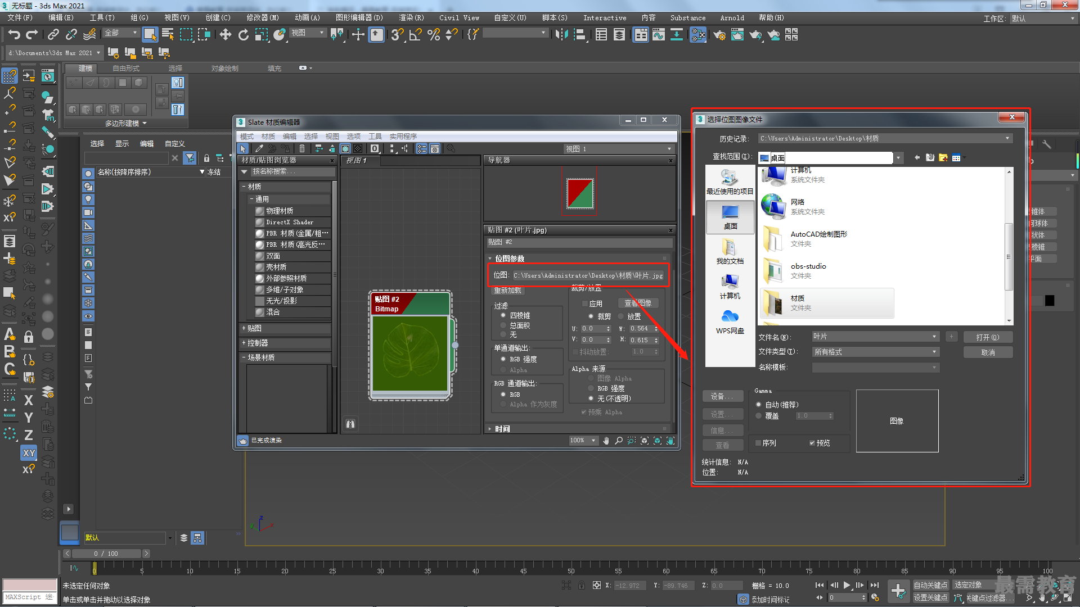Open the Slate editor 材质 menu
1080x607 pixels.
pyautogui.click(x=268, y=137)
